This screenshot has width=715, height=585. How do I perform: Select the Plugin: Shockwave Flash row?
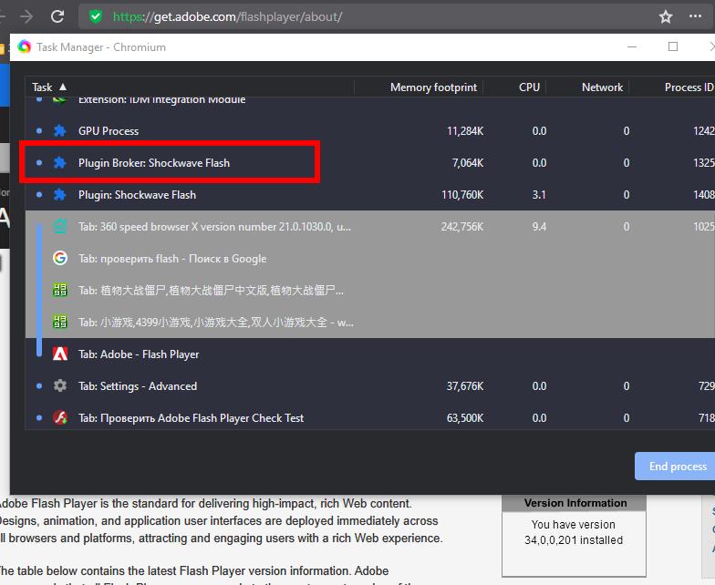pyautogui.click(x=370, y=195)
